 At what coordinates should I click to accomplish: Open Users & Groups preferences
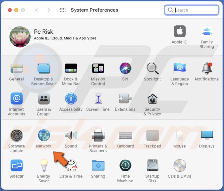(x=44, y=99)
